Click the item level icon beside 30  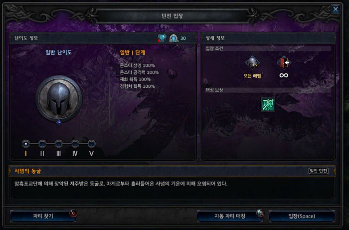(x=174, y=38)
